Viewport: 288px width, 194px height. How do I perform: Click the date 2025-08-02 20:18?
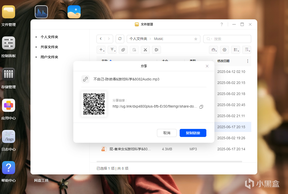[231, 94]
